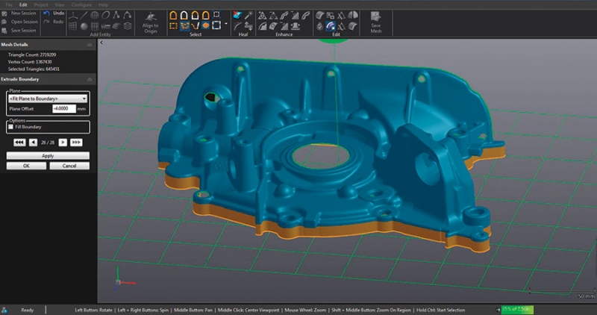Enable the Fill Boundary checkbox

click(x=11, y=127)
